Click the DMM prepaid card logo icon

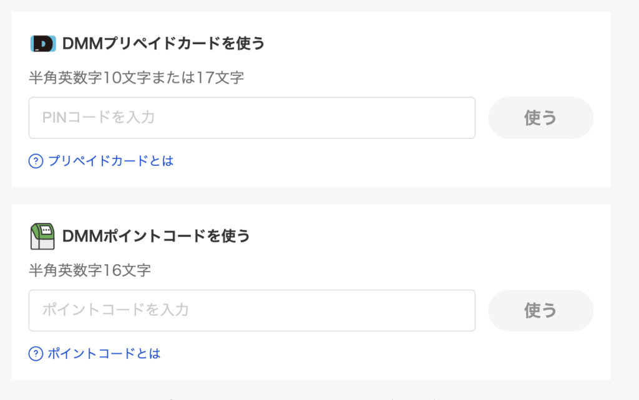click(x=42, y=43)
